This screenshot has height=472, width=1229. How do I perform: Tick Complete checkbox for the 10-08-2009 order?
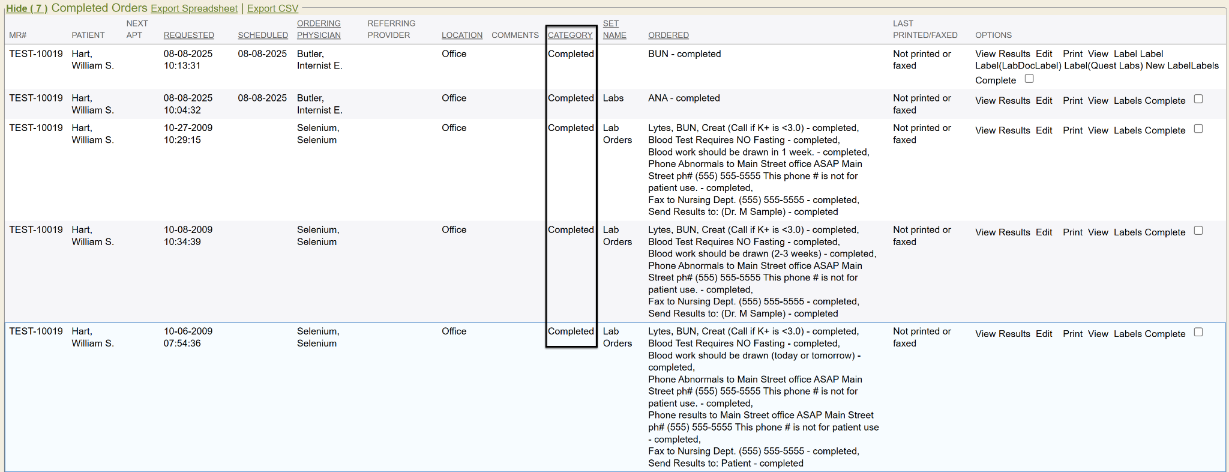[x=1198, y=231]
